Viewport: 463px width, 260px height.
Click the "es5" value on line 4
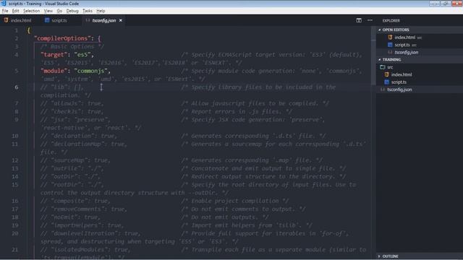tap(82, 55)
